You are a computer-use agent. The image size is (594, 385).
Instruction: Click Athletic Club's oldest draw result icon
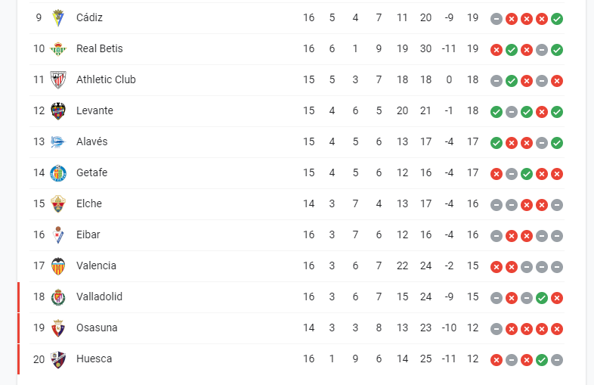(x=497, y=81)
